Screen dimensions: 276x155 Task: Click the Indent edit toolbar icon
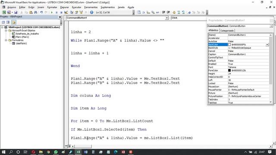pos(163,12)
